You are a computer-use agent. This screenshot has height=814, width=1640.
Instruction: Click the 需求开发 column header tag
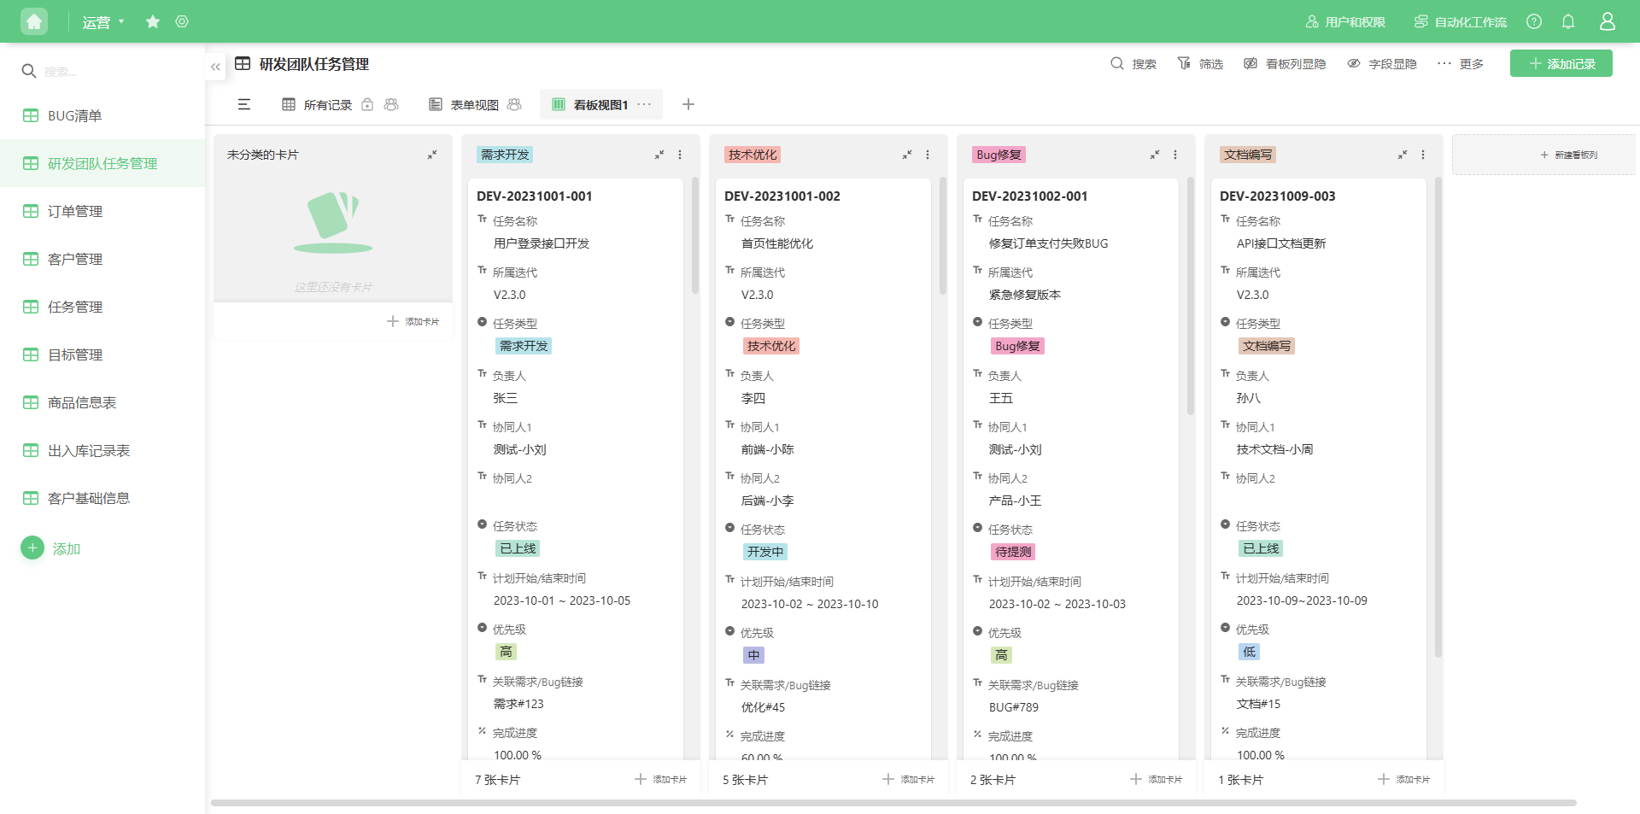[505, 155]
